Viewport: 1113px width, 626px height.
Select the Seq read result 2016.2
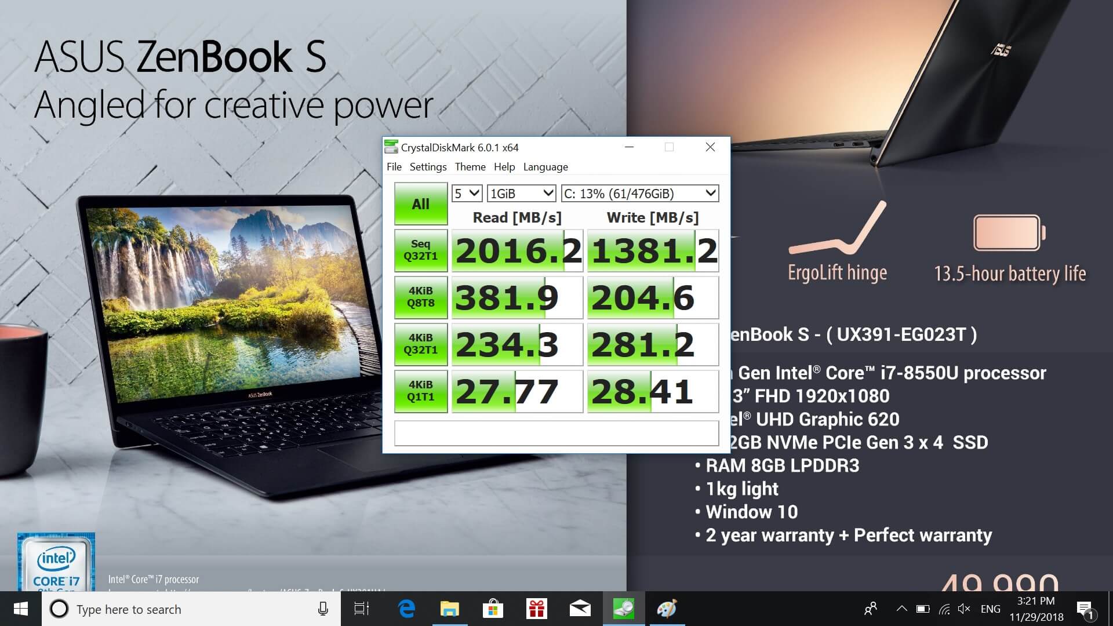pyautogui.click(x=517, y=250)
